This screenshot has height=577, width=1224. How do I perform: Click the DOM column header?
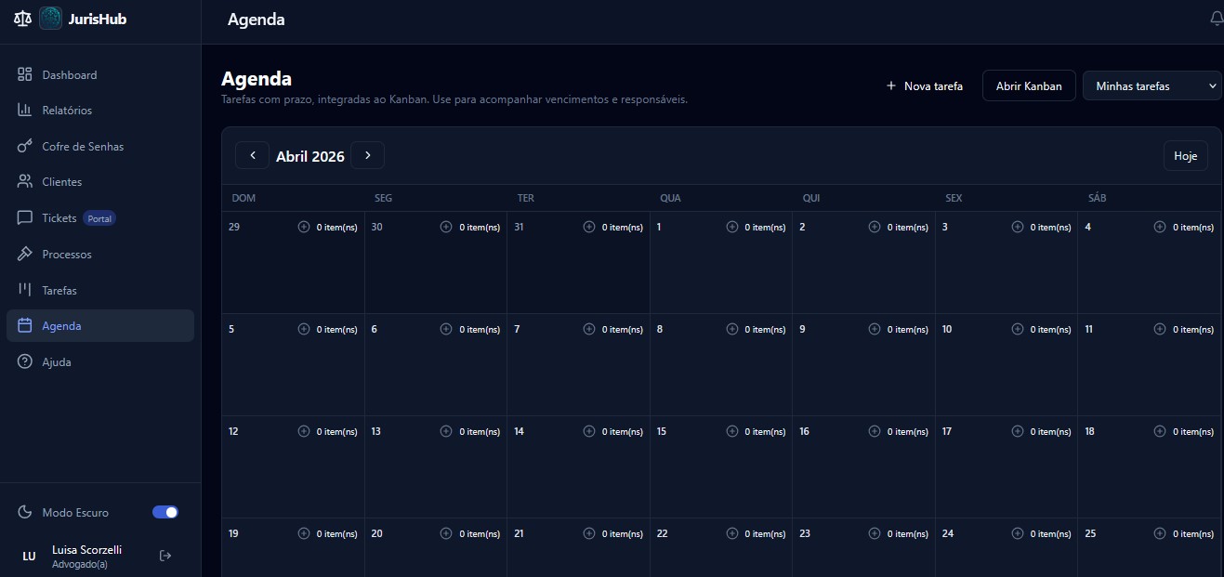[x=243, y=198]
